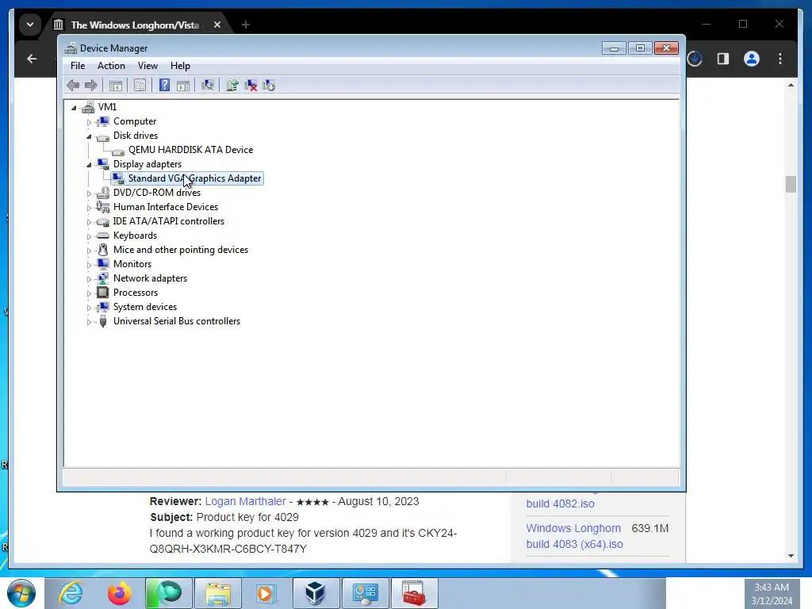Screen dimensions: 812x609
Task: Open Logan Marthaler reviewer link
Action: [x=246, y=501]
